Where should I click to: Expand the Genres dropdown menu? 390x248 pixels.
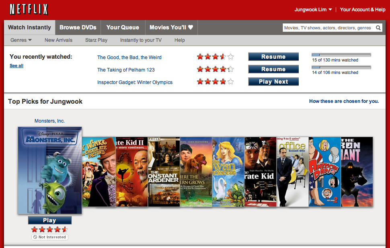pyautogui.click(x=21, y=40)
